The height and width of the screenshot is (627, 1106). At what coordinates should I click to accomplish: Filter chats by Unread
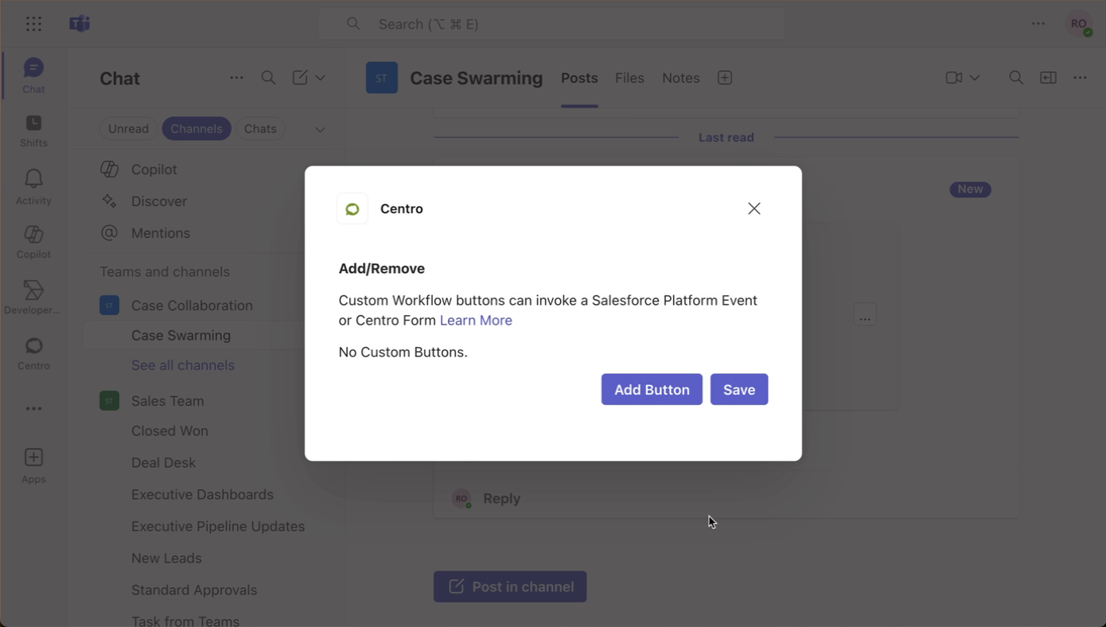[128, 129]
